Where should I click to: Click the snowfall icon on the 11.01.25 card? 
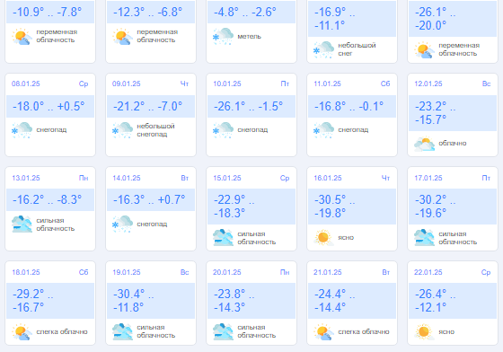point(323,130)
